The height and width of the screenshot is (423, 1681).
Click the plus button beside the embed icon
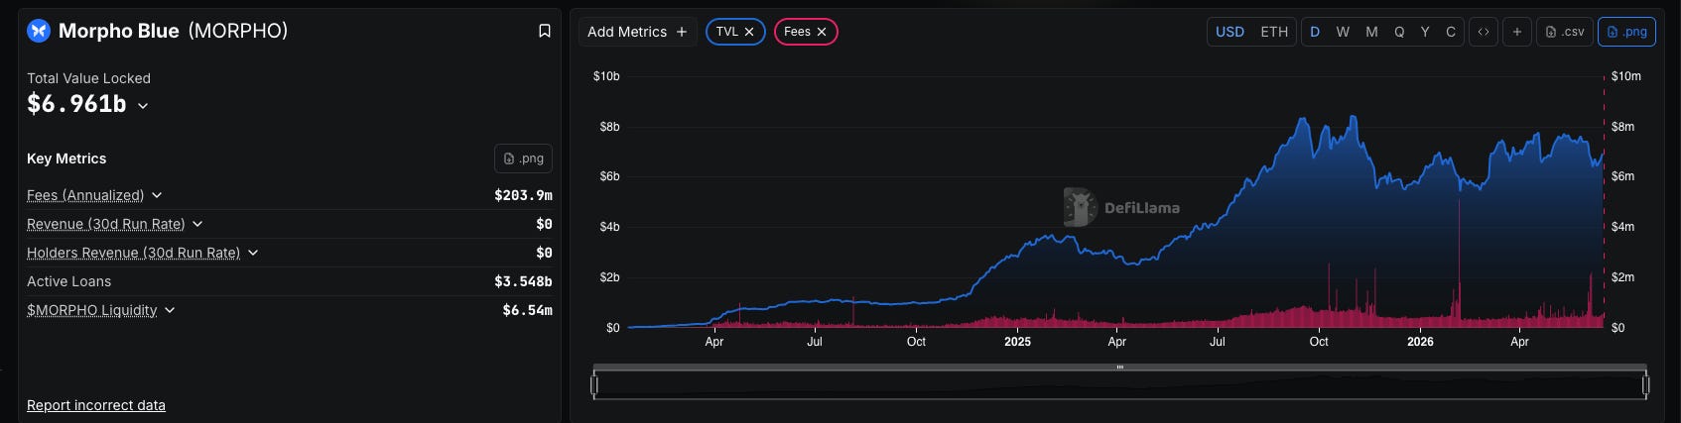[1517, 32]
